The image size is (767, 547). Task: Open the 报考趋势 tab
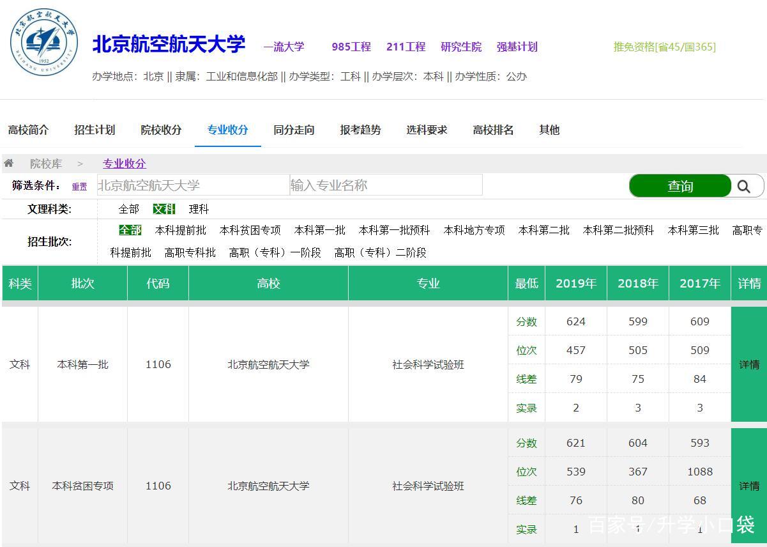tap(360, 130)
